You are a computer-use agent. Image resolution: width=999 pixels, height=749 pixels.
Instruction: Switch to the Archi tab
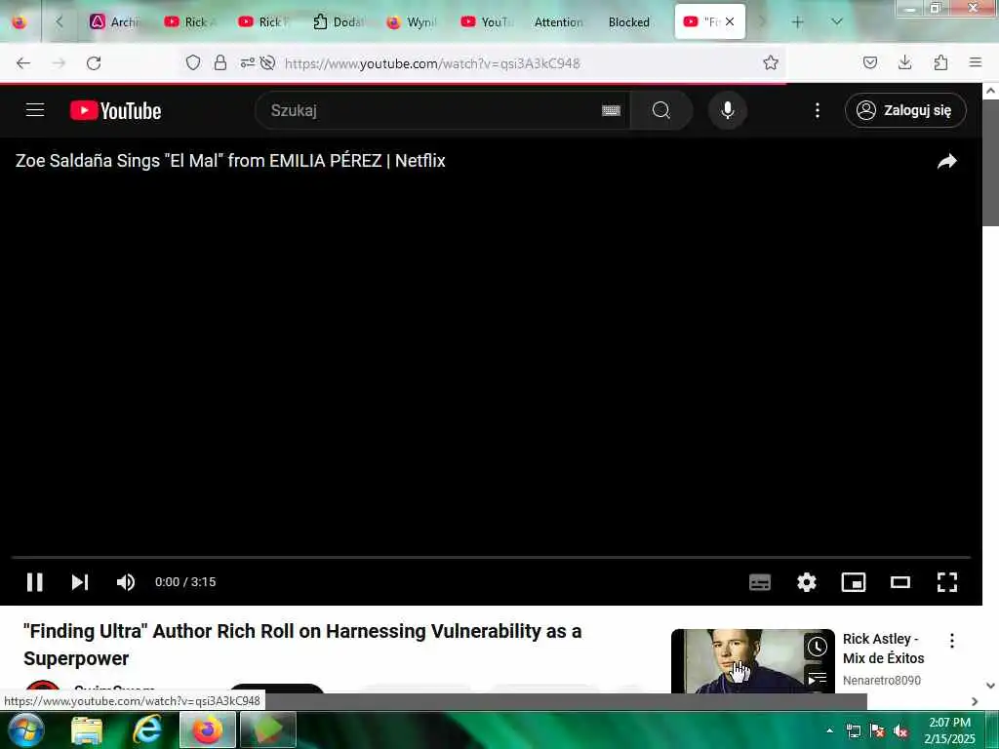coord(116,22)
